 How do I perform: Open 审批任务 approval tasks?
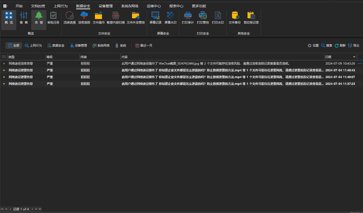[x=53, y=18]
